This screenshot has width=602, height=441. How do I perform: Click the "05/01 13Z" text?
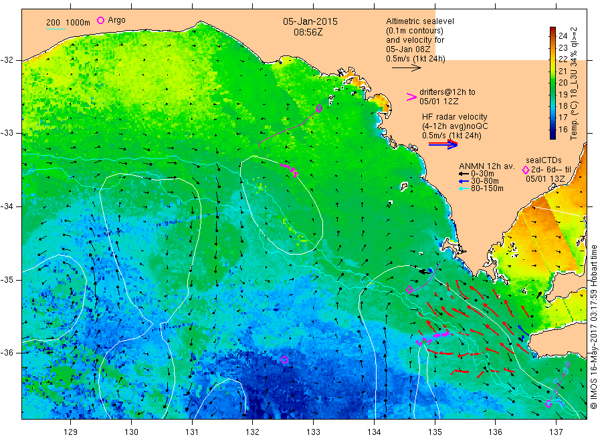[545, 178]
